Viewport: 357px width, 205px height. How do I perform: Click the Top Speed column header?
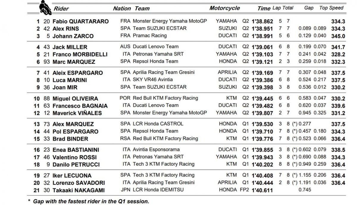pyautogui.click(x=331, y=8)
